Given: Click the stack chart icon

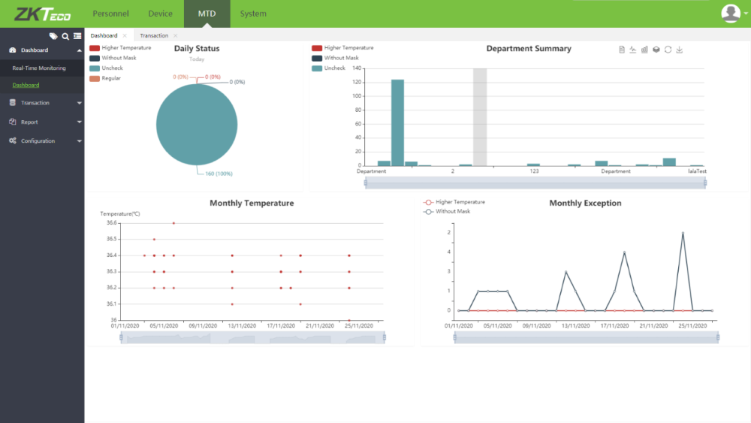Looking at the screenshot, I should pyautogui.click(x=656, y=50).
